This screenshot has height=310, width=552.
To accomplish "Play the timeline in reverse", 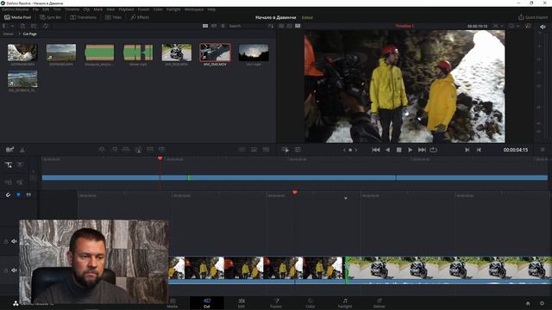I will tap(387, 150).
